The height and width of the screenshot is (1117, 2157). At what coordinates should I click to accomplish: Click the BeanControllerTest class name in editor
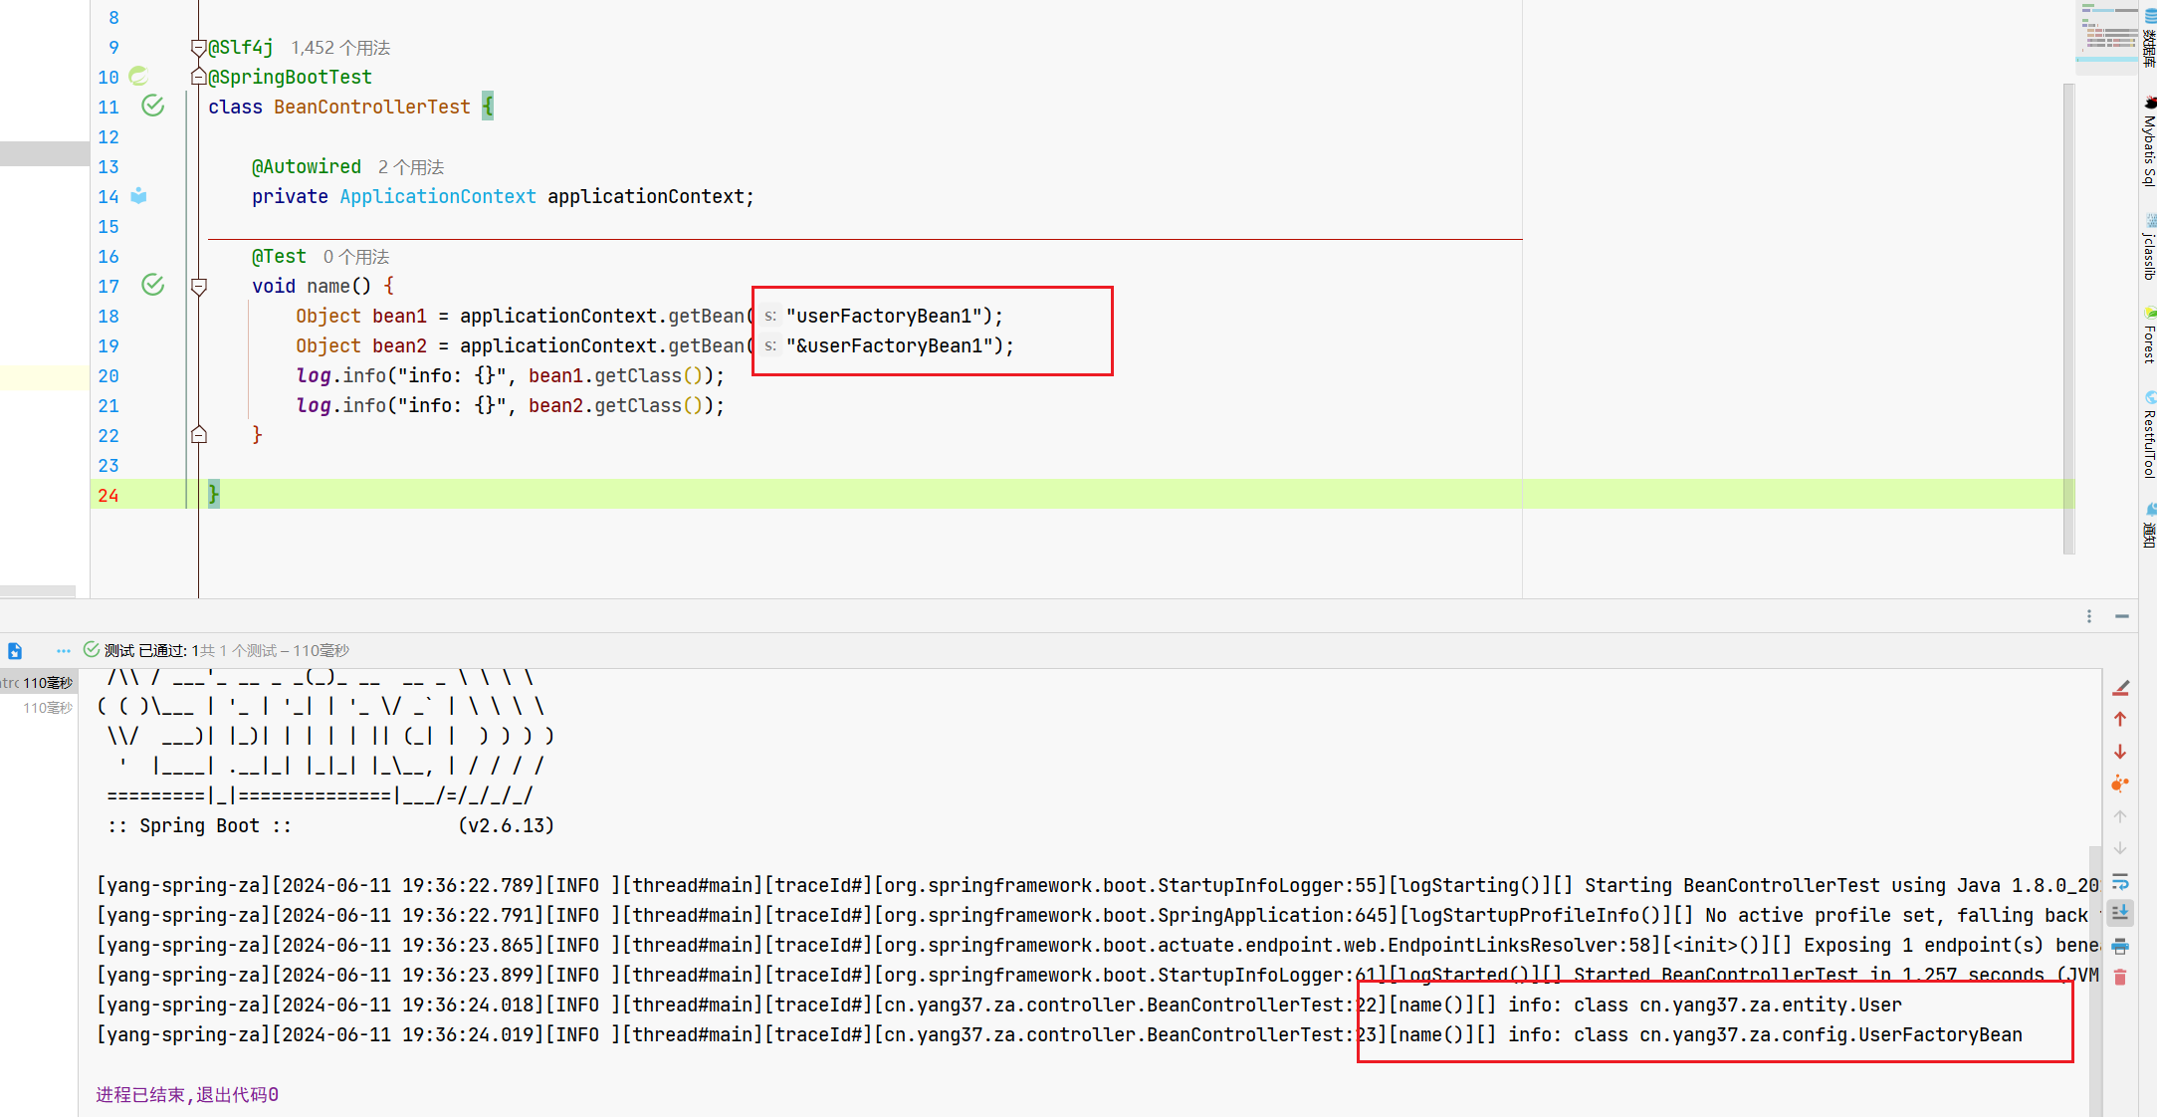[371, 107]
